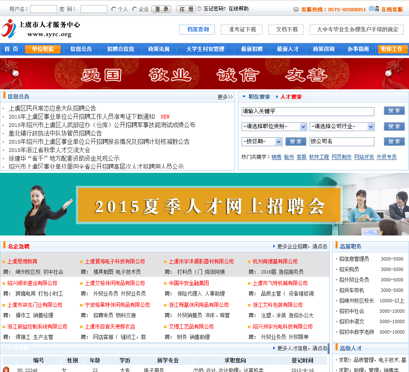The height and width of the screenshot is (372, 409).
Task: Open company 杭州肯德基有限公司
Action: point(275,261)
